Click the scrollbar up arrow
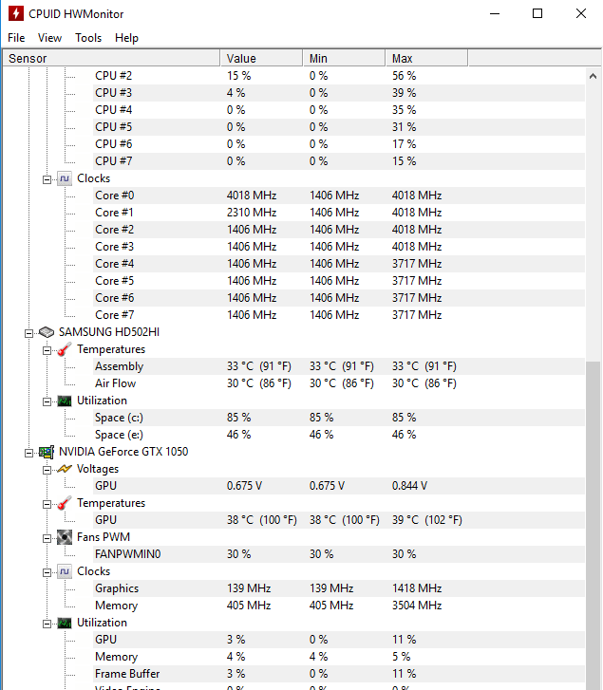Screen dimensions: 603x690 pos(593,76)
